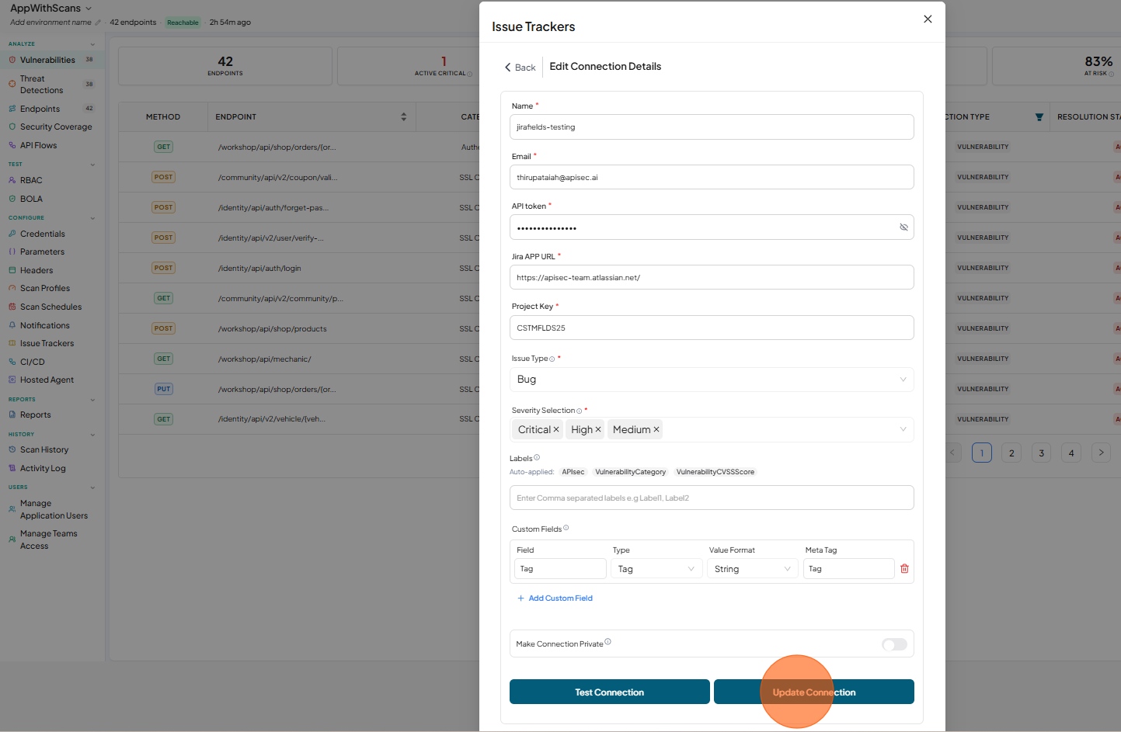
Task: Click the Test Connection button
Action: pos(610,692)
